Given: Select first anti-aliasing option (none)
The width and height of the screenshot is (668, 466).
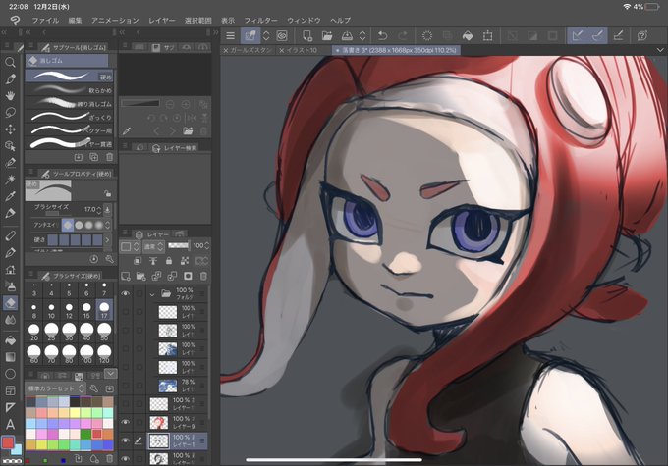Looking at the screenshot, I should [x=68, y=225].
